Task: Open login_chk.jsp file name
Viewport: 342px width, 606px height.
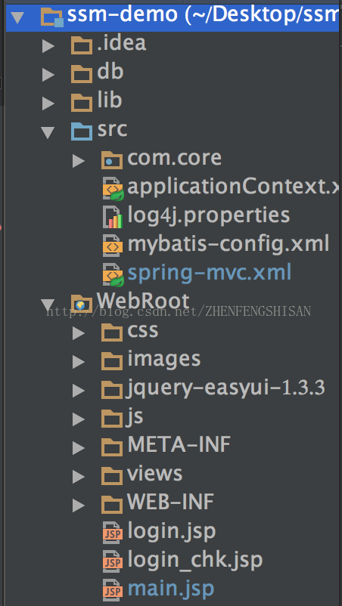Action: coord(195,561)
